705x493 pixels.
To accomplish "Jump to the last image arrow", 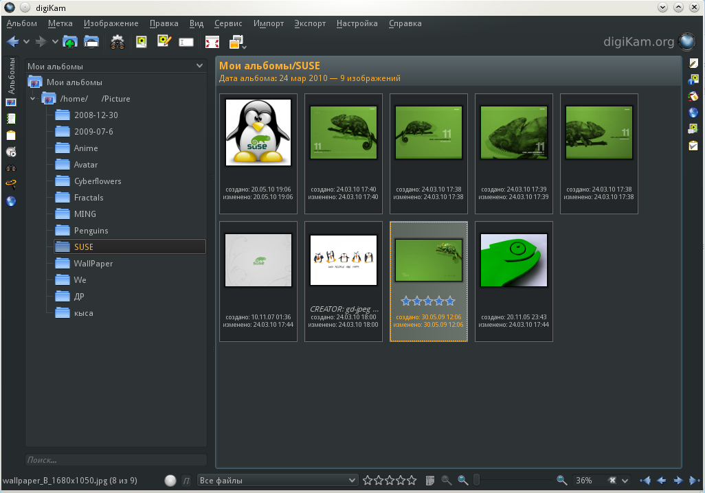I will coord(694,481).
